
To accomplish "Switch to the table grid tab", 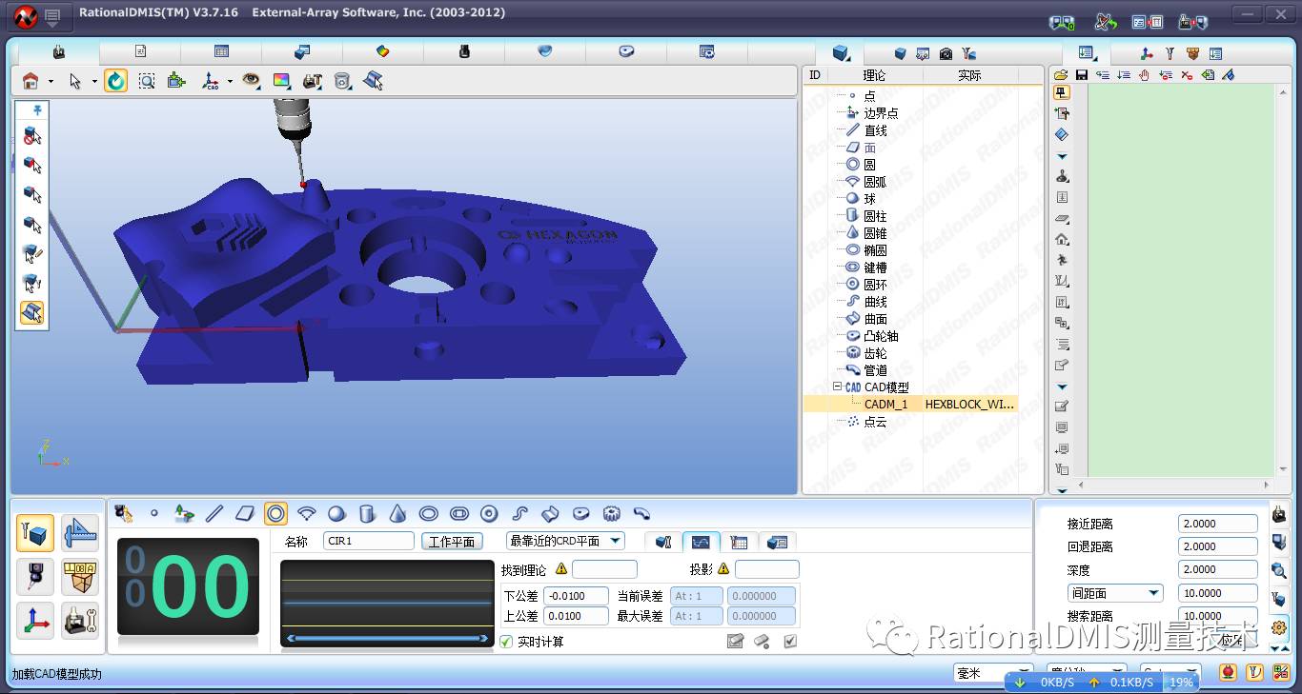I will [221, 51].
